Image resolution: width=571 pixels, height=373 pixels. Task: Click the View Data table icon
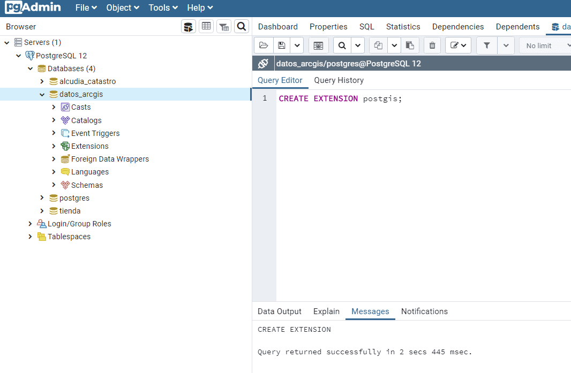click(x=206, y=27)
